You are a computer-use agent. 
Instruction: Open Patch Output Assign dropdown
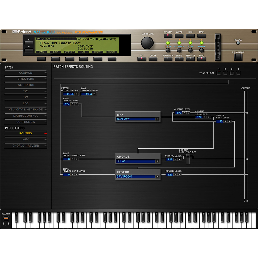pos(76,94)
